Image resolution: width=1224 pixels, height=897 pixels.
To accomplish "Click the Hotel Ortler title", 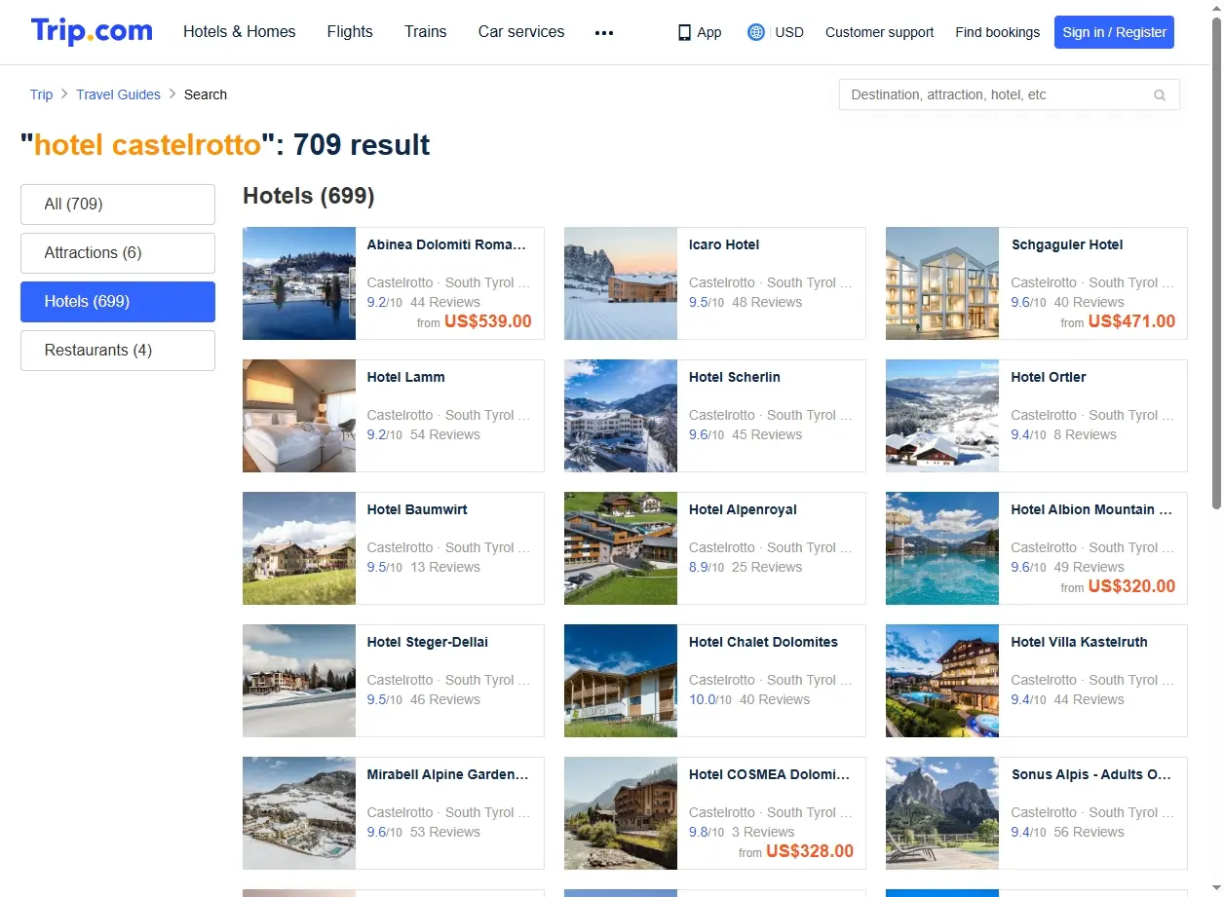I will 1049,377.
